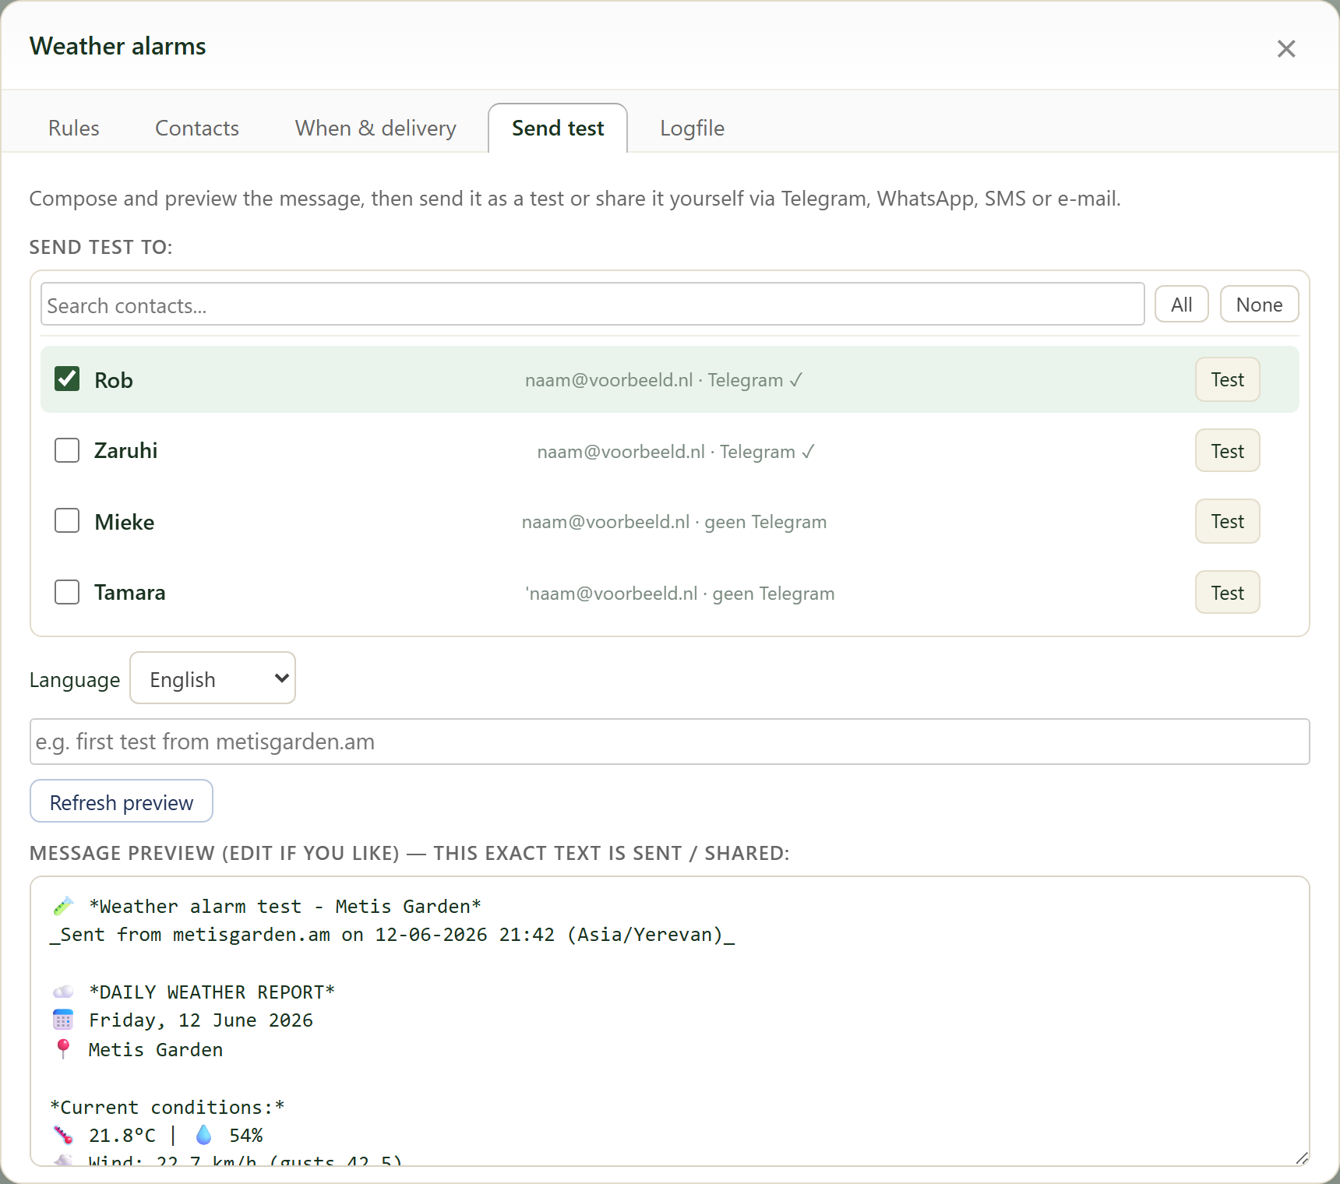This screenshot has height=1184, width=1340.
Task: Click Refresh preview button
Action: click(x=122, y=802)
